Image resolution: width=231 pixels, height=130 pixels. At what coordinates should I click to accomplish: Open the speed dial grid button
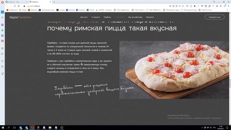tap(19, 6)
